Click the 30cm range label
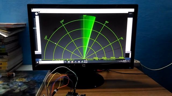172x96 pixels. 113,58
